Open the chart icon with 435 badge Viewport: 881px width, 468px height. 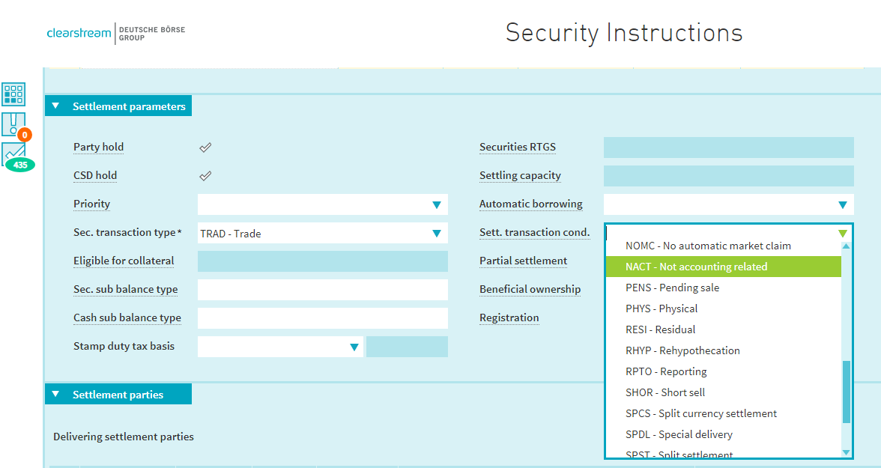[x=14, y=154]
